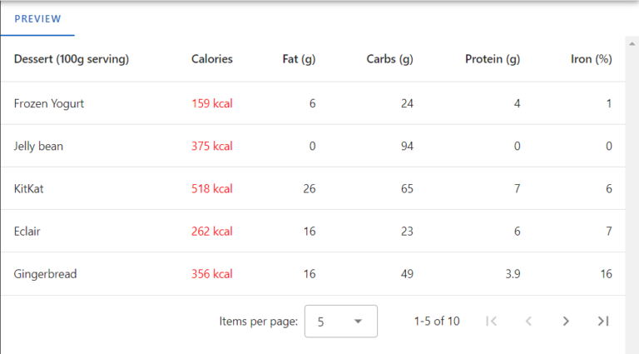Click the next page arrow
This screenshot has width=639, height=354.
pyautogui.click(x=566, y=321)
